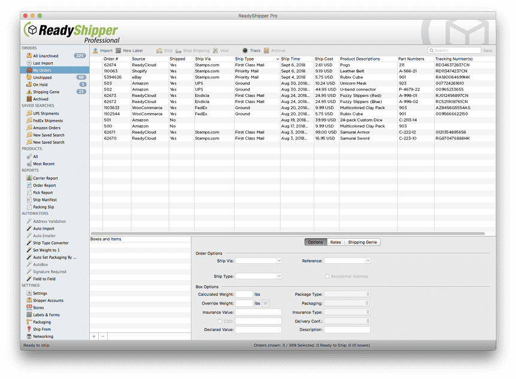Open Networking settings icon
Viewport: 516px width, 379px height.
[29, 336]
